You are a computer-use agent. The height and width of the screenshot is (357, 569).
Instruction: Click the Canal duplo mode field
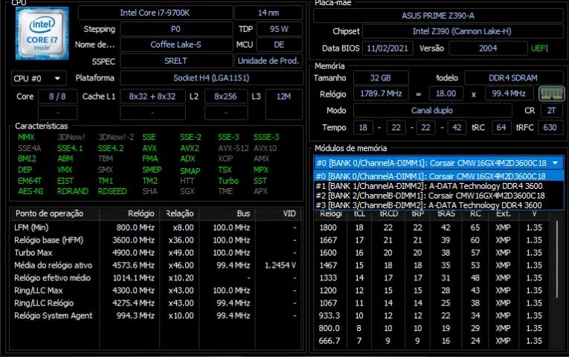(x=432, y=110)
